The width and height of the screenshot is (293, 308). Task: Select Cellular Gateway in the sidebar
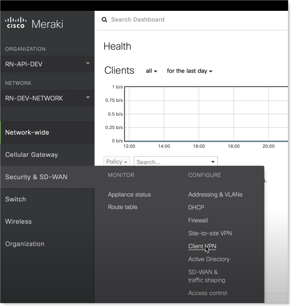pyautogui.click(x=47, y=155)
